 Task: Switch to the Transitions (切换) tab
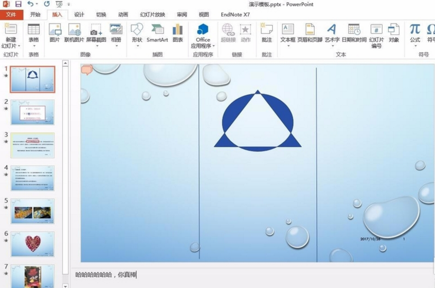point(101,15)
